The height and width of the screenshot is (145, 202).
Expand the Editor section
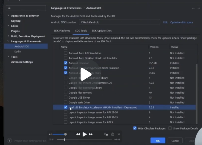8,26
